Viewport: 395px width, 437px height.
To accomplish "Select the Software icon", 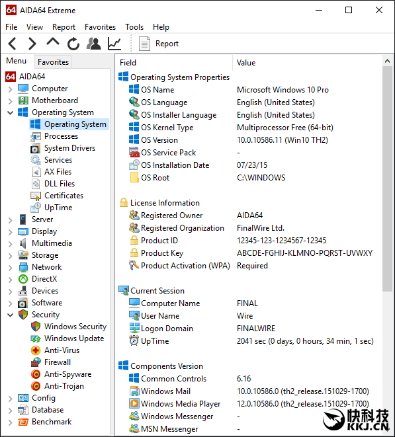I will coord(23,303).
